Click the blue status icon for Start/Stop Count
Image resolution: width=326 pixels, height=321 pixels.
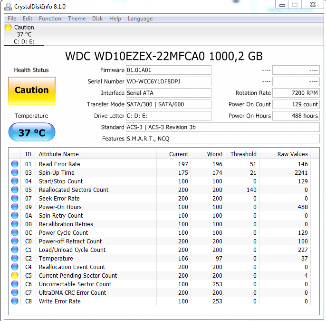[x=15, y=181]
